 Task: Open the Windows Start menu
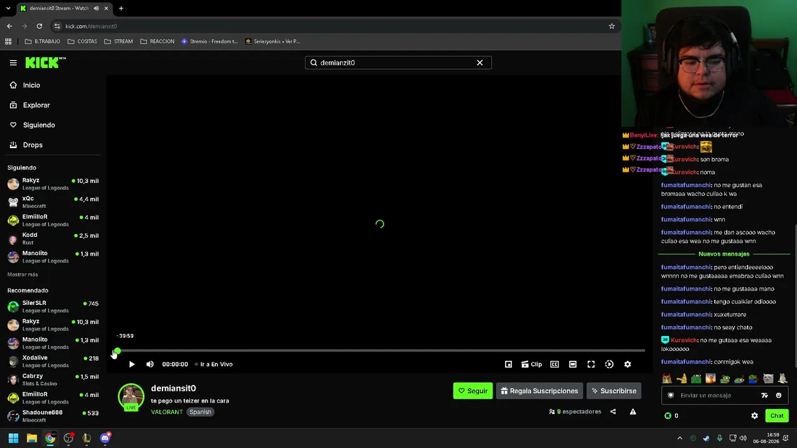click(13, 438)
